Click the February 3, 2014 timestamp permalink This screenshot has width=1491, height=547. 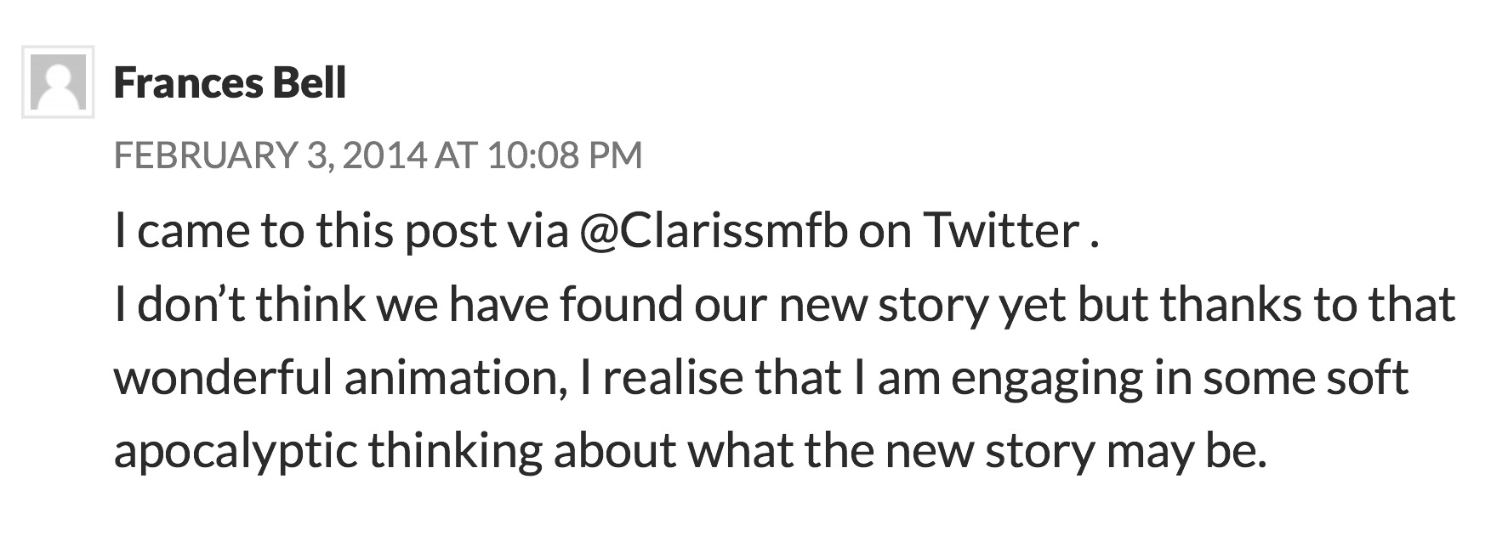tap(377, 155)
